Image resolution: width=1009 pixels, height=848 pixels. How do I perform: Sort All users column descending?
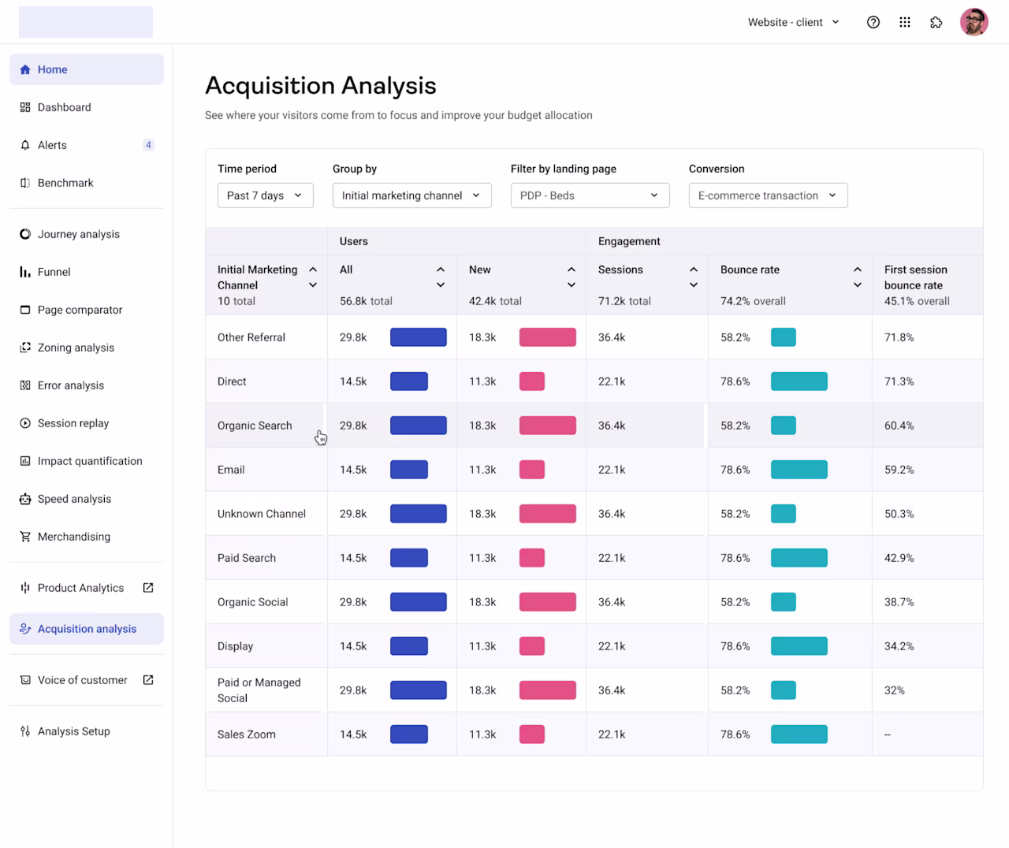point(441,285)
